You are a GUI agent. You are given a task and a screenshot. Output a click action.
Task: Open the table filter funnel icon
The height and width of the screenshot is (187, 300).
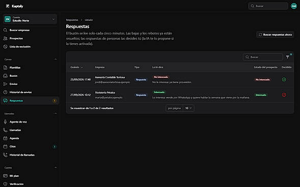[287, 57]
